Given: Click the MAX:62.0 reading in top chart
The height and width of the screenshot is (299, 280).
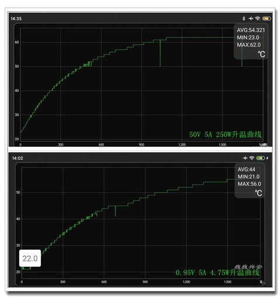Looking at the screenshot, I should coord(249,45).
